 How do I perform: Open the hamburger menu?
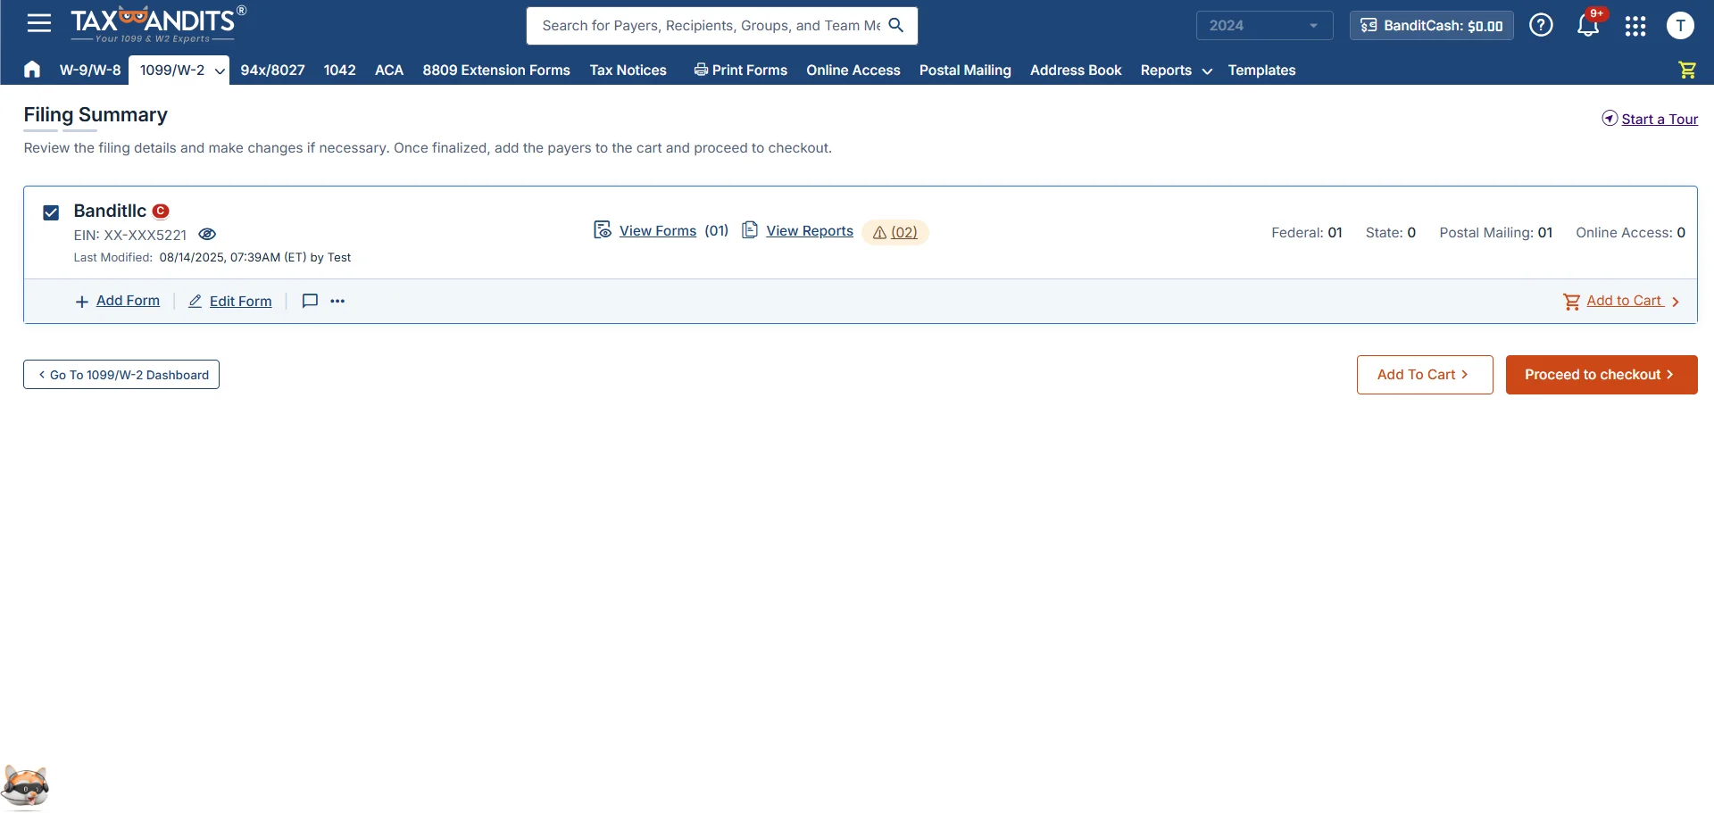point(39,23)
